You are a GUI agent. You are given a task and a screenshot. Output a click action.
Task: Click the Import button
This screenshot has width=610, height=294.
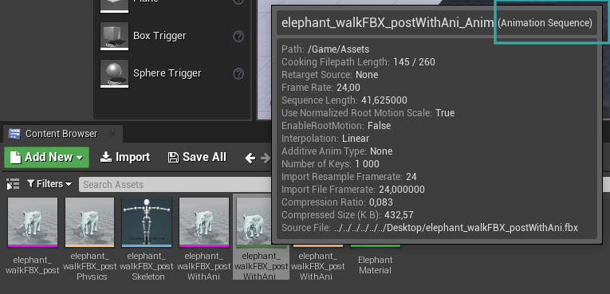tap(125, 157)
